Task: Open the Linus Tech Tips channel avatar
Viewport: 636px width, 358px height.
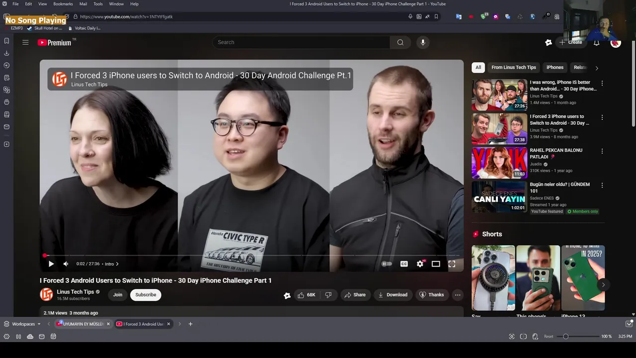Action: tap(46, 295)
